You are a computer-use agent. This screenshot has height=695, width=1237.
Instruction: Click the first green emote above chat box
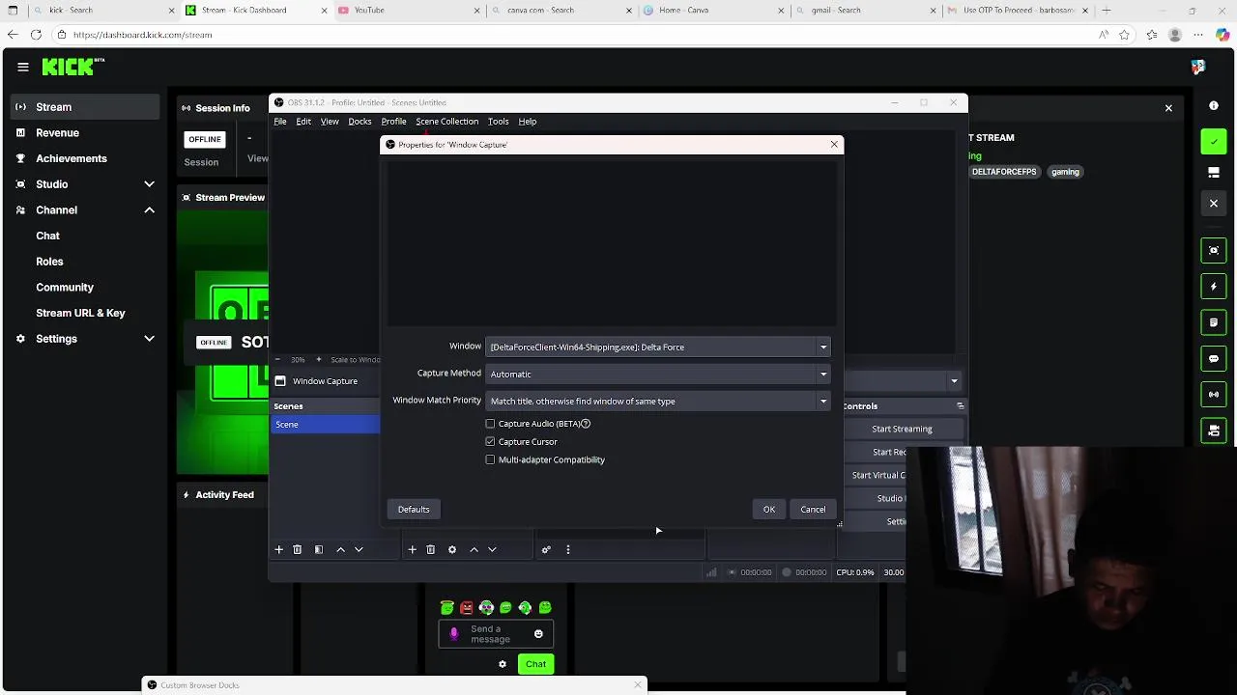[446, 607]
